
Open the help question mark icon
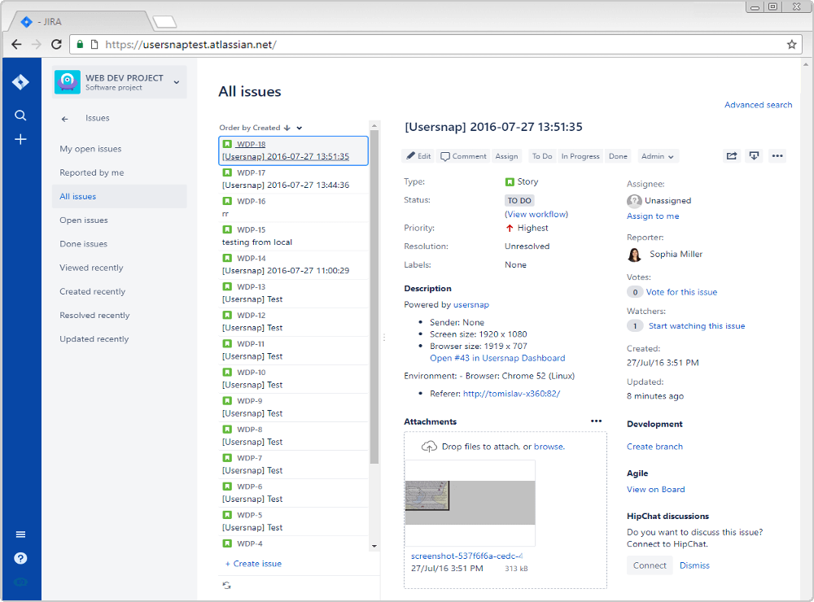tap(20, 558)
